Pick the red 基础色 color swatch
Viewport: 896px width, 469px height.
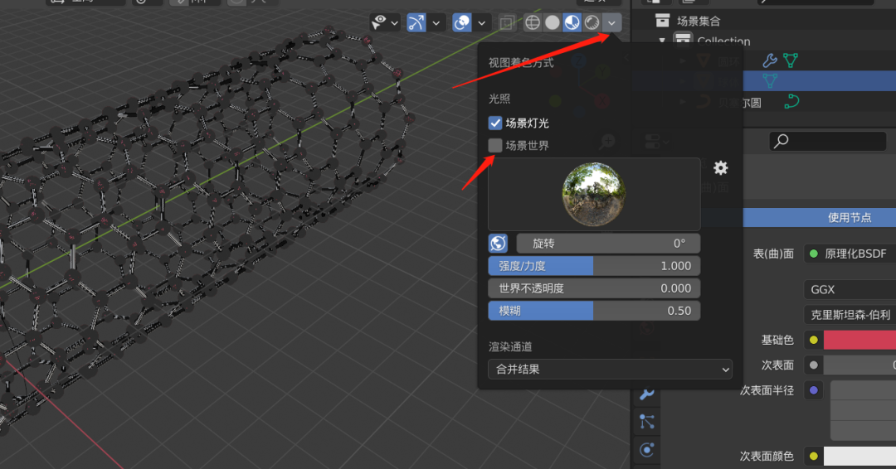pyautogui.click(x=859, y=340)
